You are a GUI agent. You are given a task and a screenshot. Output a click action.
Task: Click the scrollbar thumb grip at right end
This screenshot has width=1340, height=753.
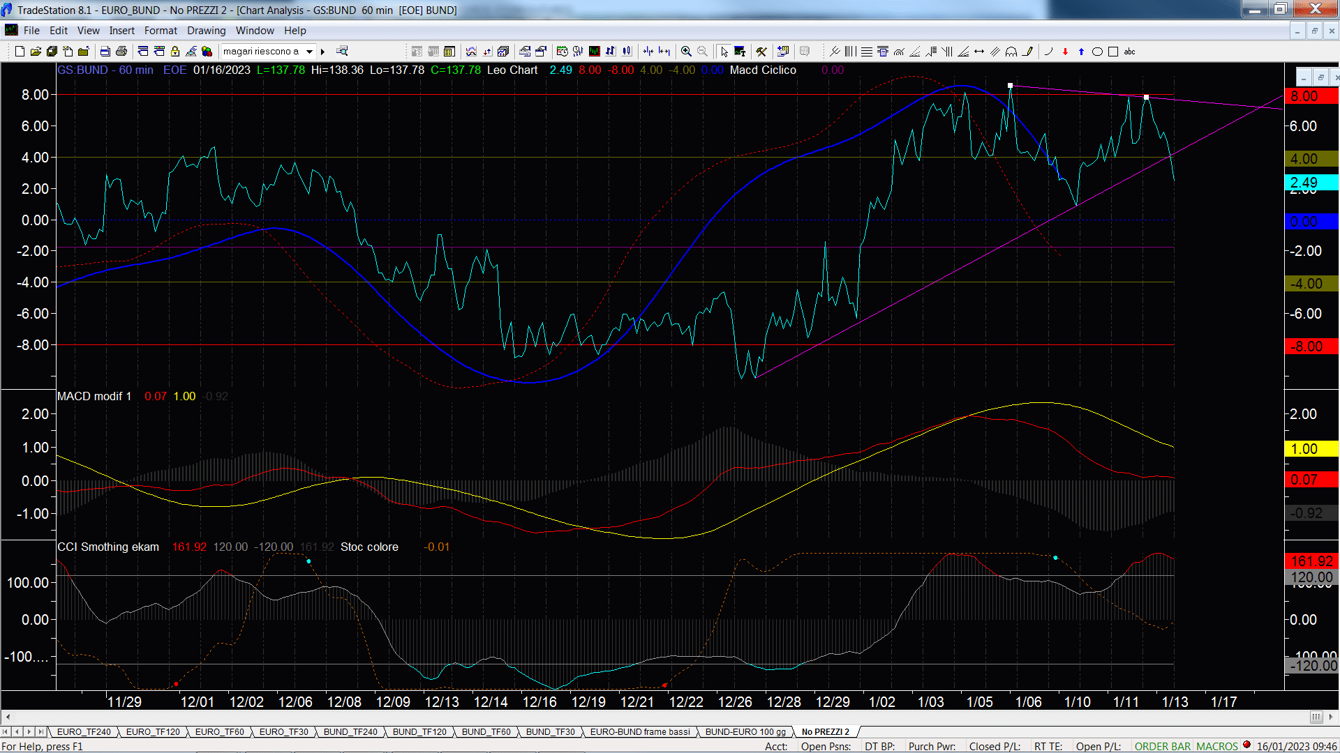tap(1316, 717)
